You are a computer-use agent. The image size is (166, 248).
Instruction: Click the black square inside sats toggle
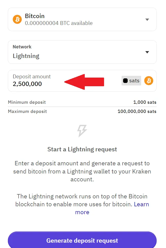click(125, 81)
